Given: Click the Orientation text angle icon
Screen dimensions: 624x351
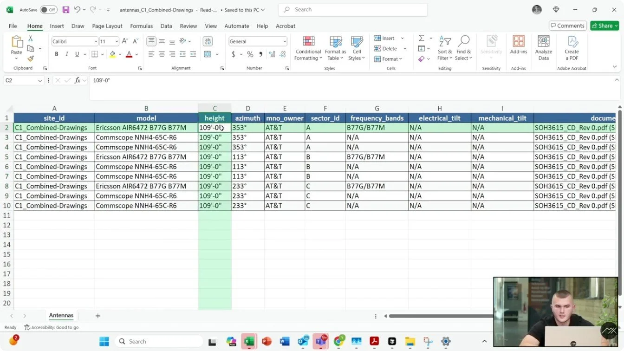Looking at the screenshot, I should [x=182, y=41].
